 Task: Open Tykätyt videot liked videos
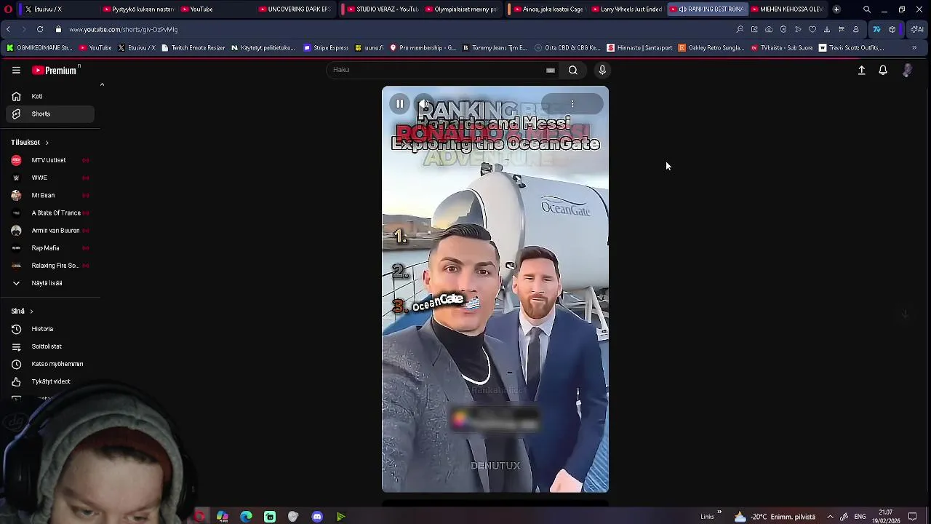[50, 381]
